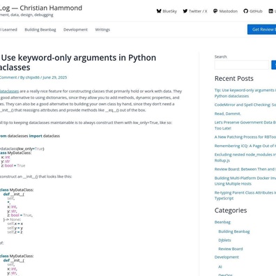Visit the Mastodon profile icon link

225,11
